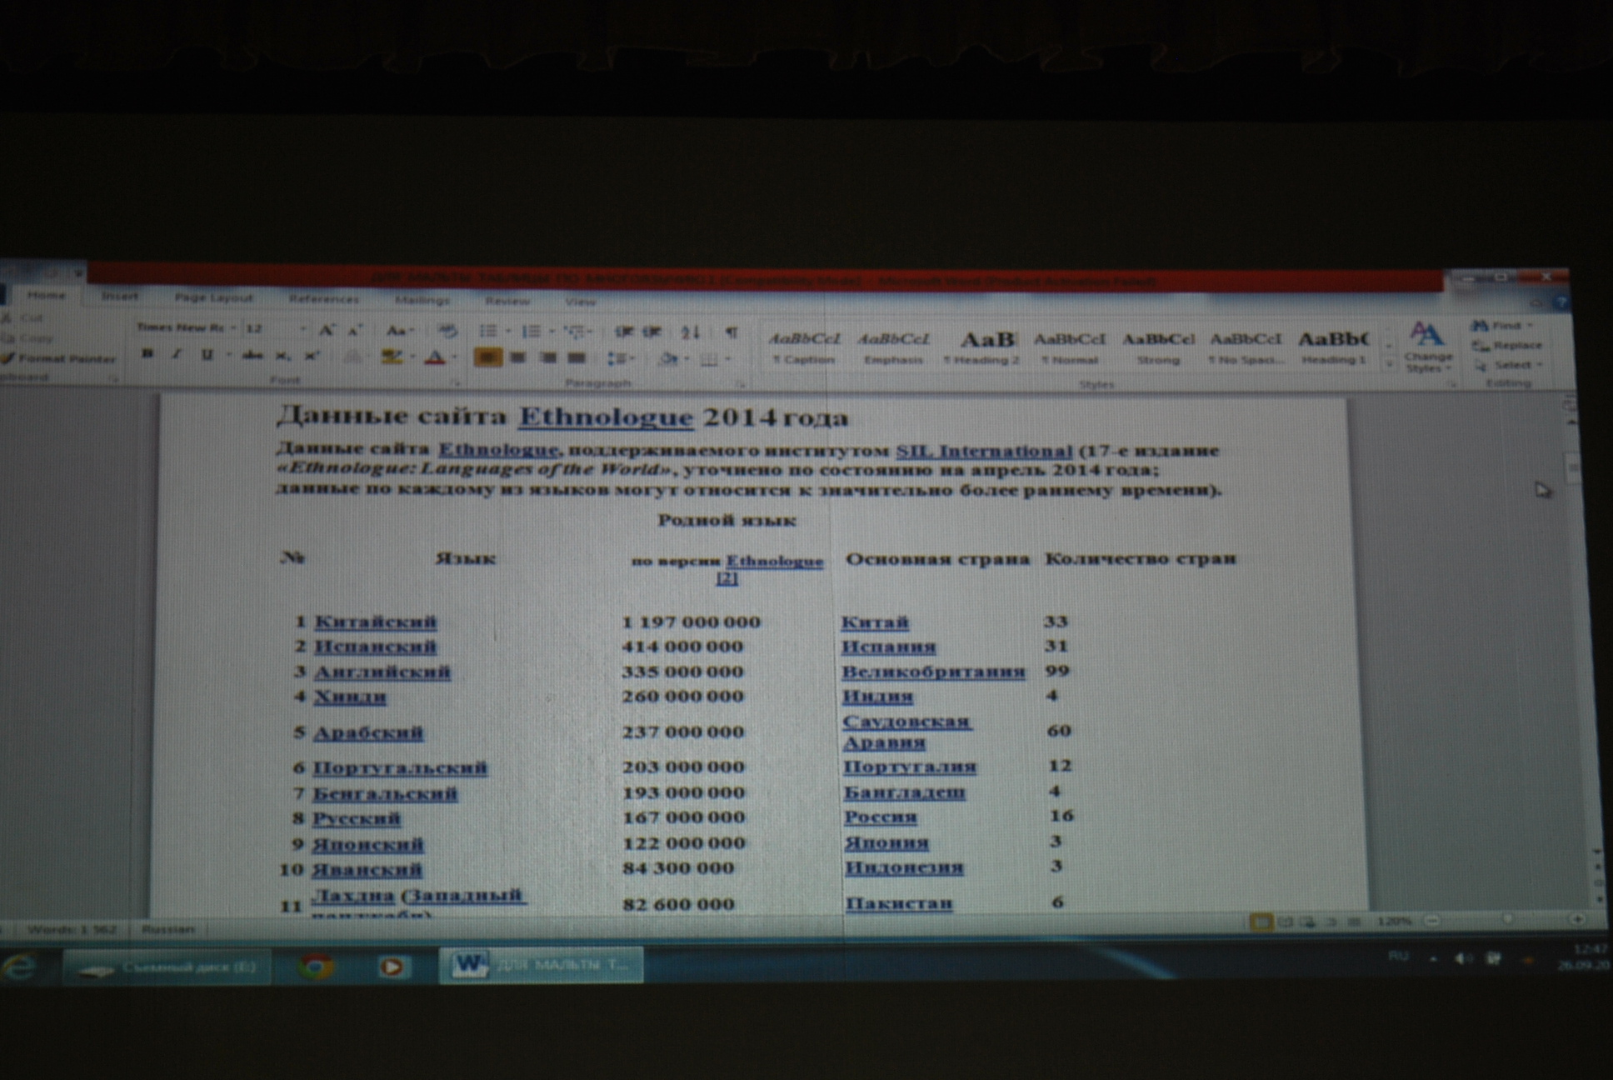The image size is (1613, 1080).
Task: Expand the Font Color dropdown arrow
Action: 455,358
